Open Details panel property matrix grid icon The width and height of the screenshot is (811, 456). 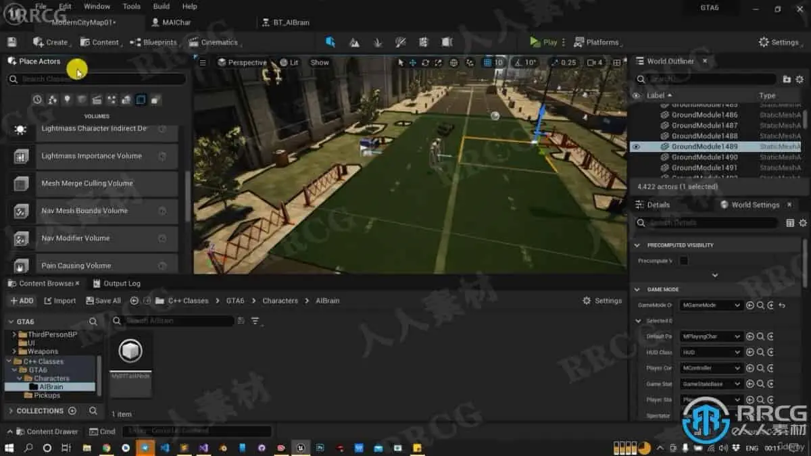(790, 223)
